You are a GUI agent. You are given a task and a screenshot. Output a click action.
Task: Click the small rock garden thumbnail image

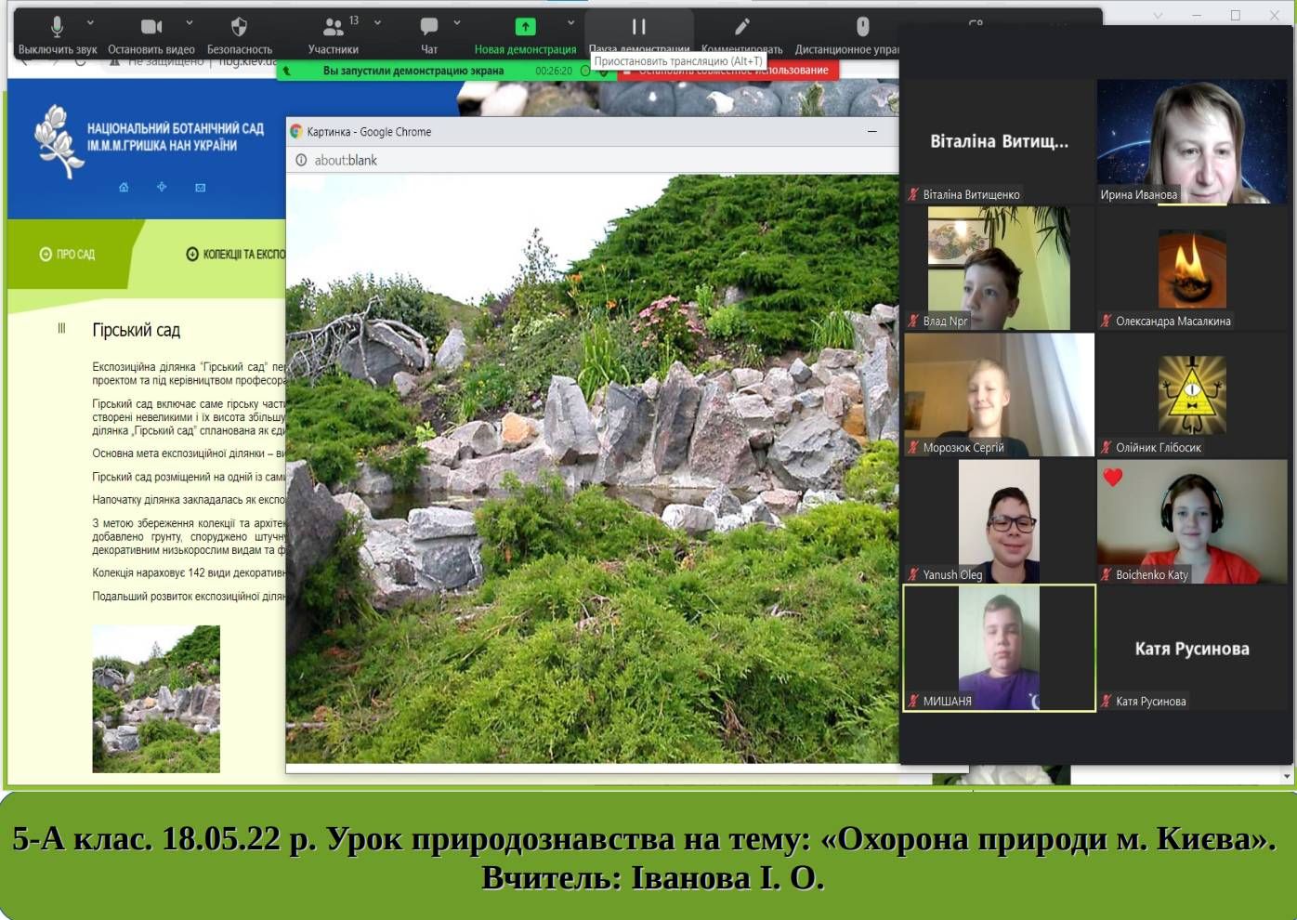(156, 699)
